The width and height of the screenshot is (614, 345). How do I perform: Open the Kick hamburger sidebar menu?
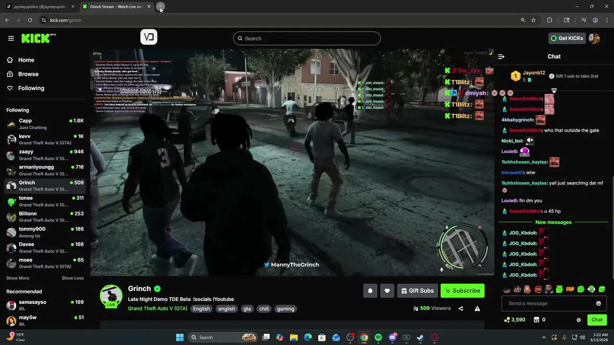point(11,38)
